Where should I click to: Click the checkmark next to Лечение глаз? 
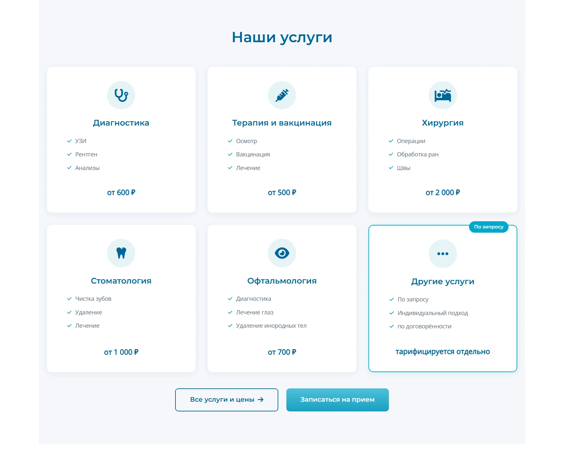pos(230,312)
